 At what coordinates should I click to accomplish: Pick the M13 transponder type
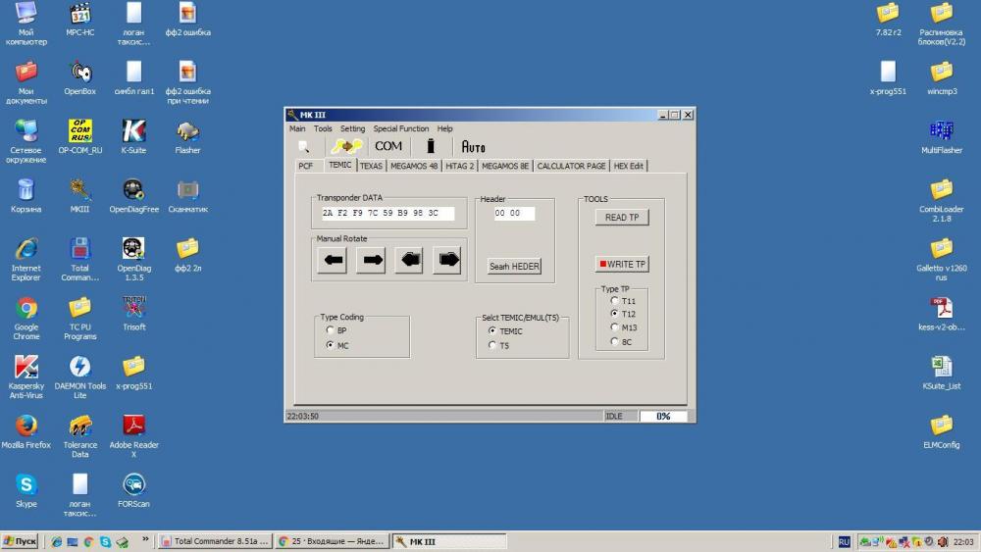[x=615, y=327]
